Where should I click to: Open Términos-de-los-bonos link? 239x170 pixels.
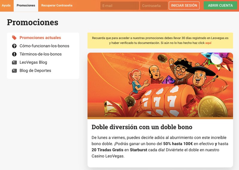coord(41,54)
